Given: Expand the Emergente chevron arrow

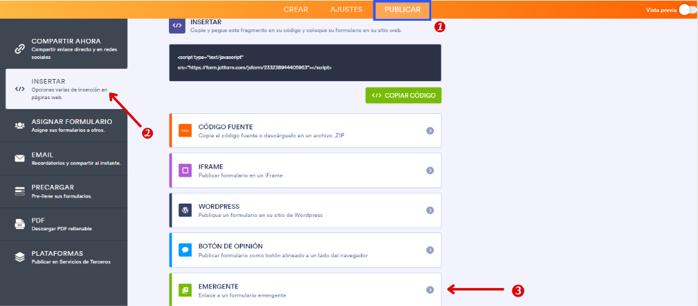Looking at the screenshot, I should click(x=430, y=289).
